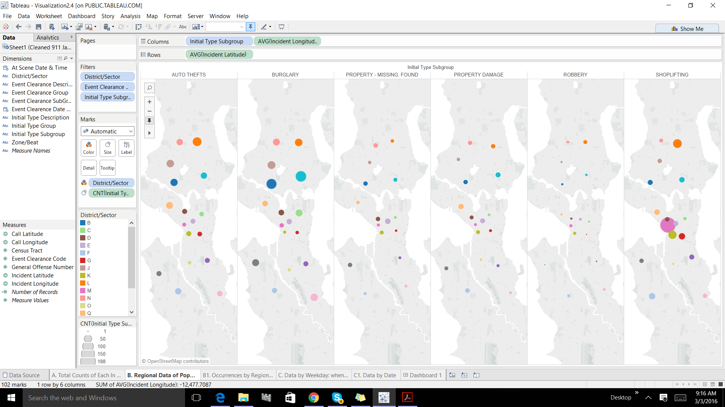725x407 pixels.
Task: Toggle Show Mark Labels Abc button
Action: point(183,27)
